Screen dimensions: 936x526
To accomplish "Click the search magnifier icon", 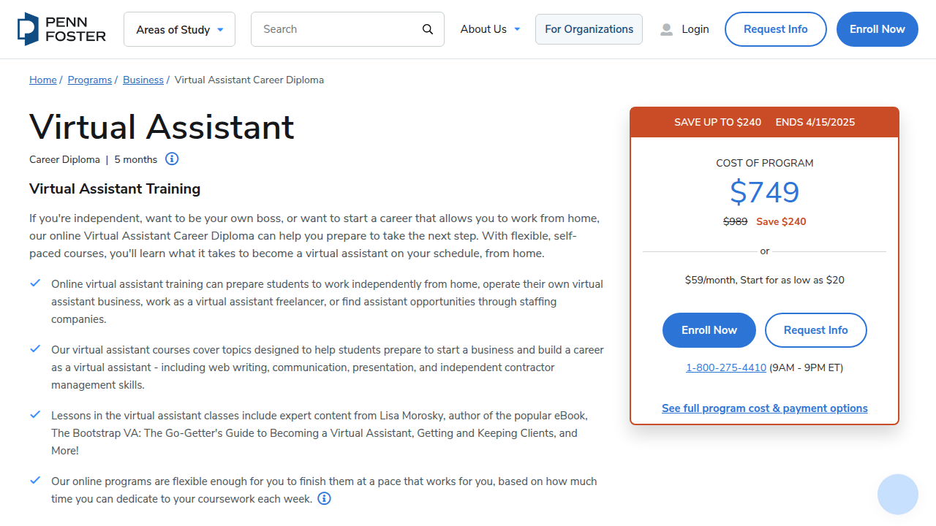I will pos(428,29).
